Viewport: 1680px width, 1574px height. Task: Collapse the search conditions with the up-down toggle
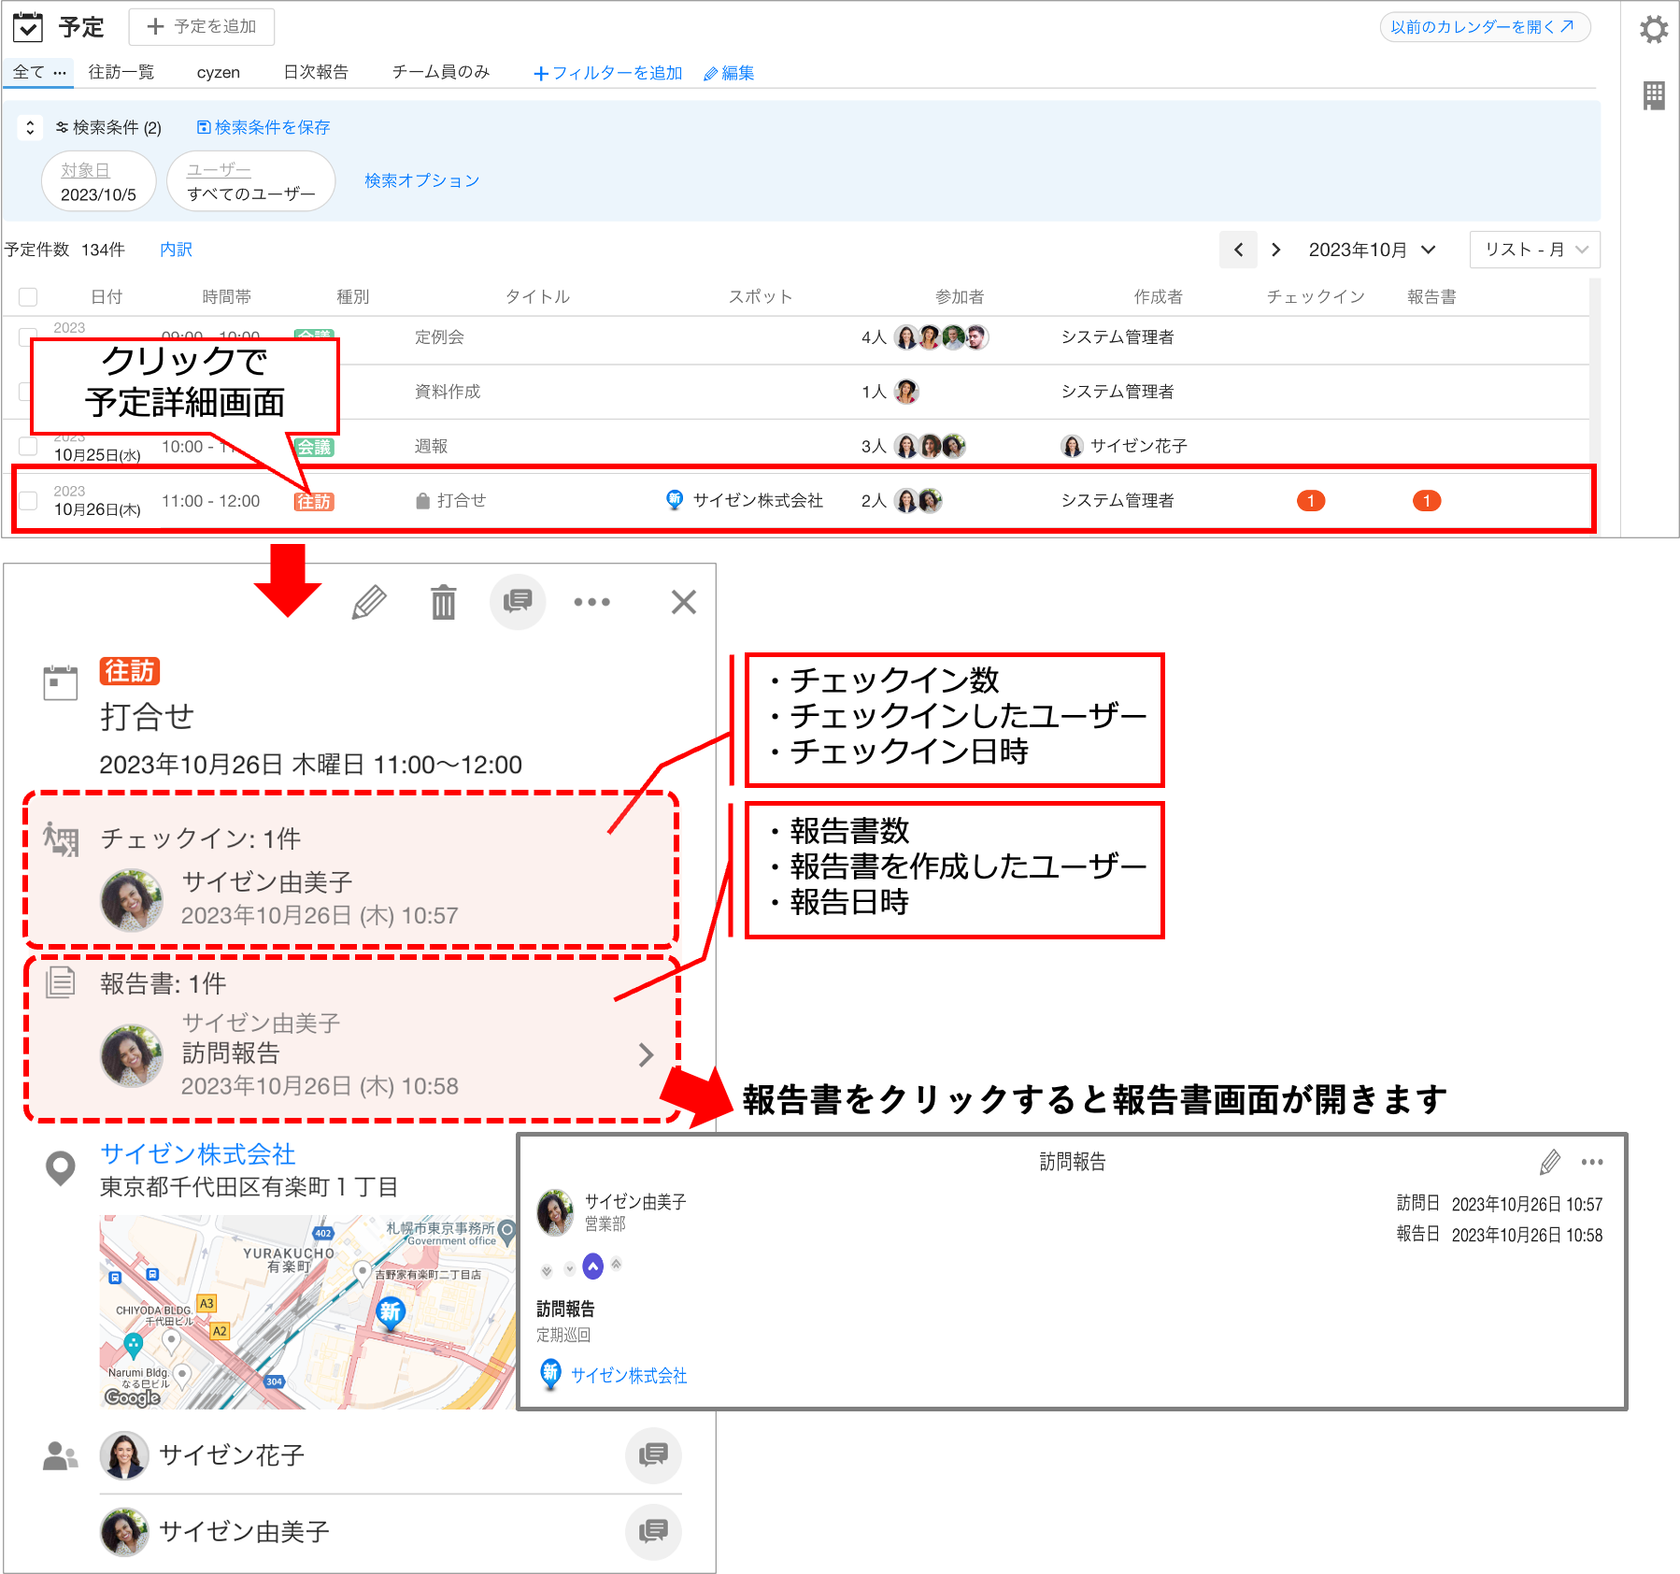(30, 127)
